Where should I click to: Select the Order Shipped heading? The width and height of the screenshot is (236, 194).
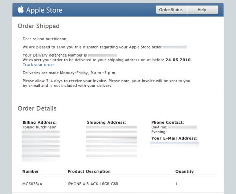point(38,26)
